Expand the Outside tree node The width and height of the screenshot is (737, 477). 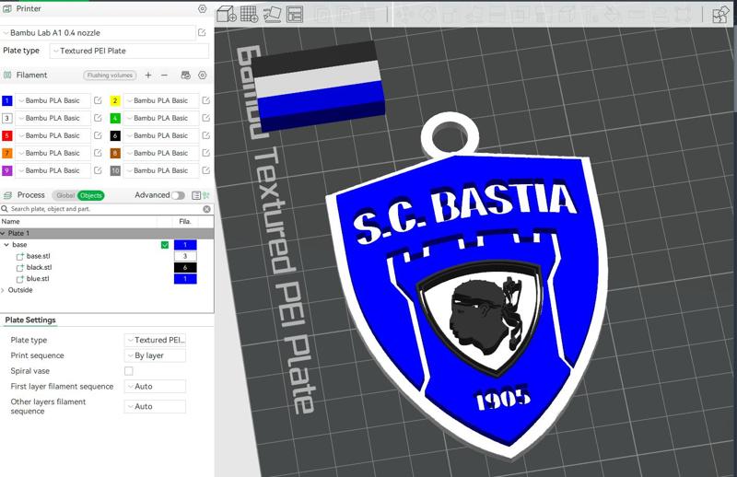tap(3, 290)
